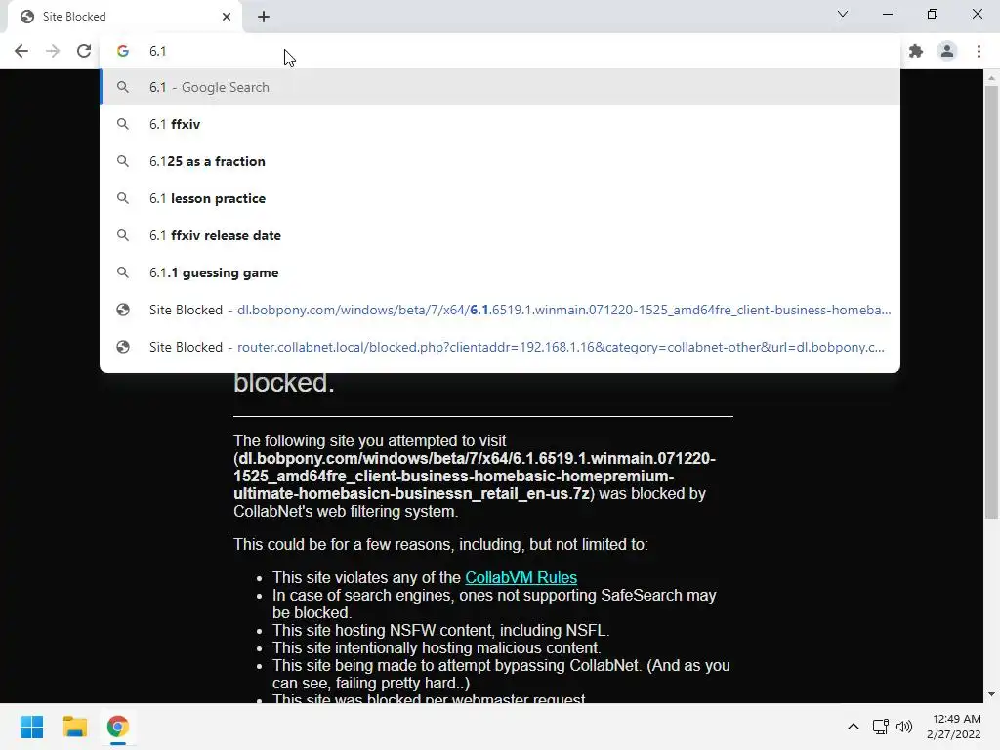Reload the current page
Screen dimensions: 1000x750
point(84,51)
